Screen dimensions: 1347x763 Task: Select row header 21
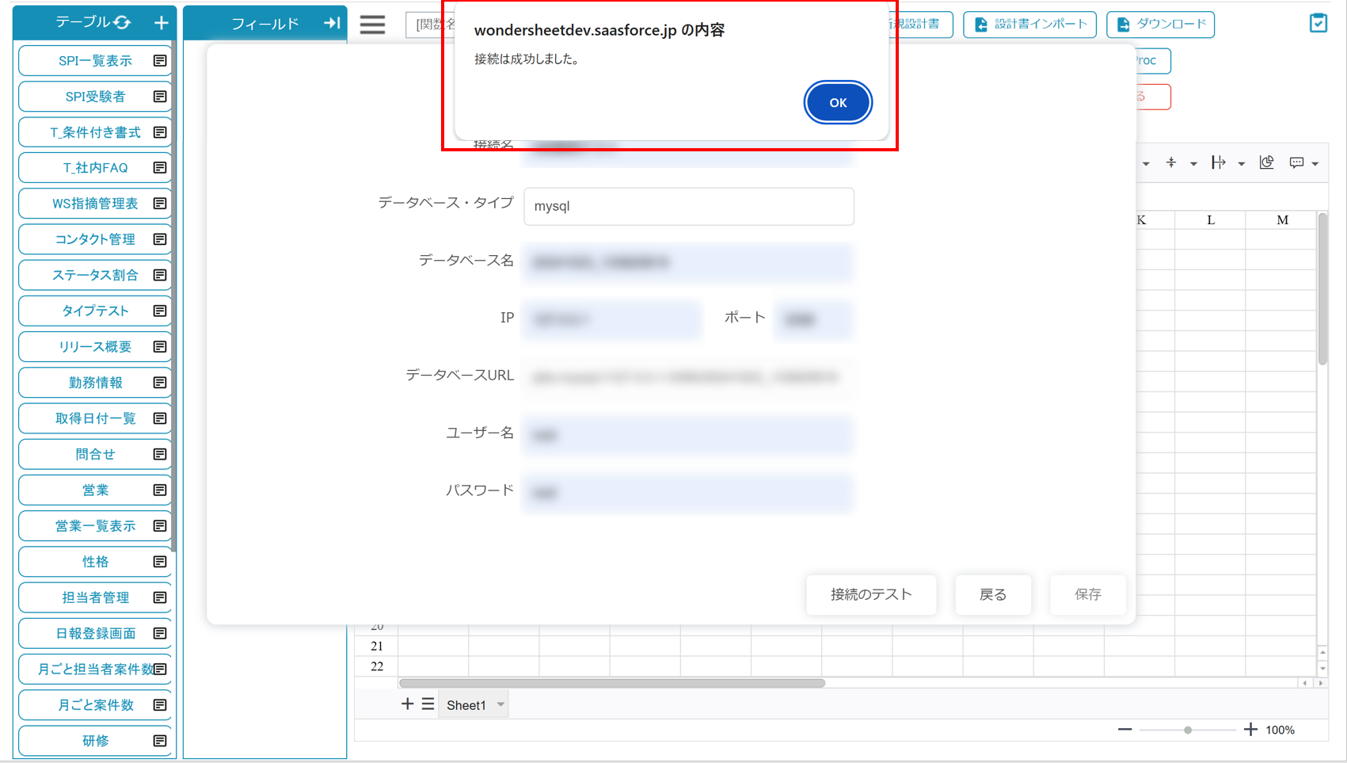point(376,646)
